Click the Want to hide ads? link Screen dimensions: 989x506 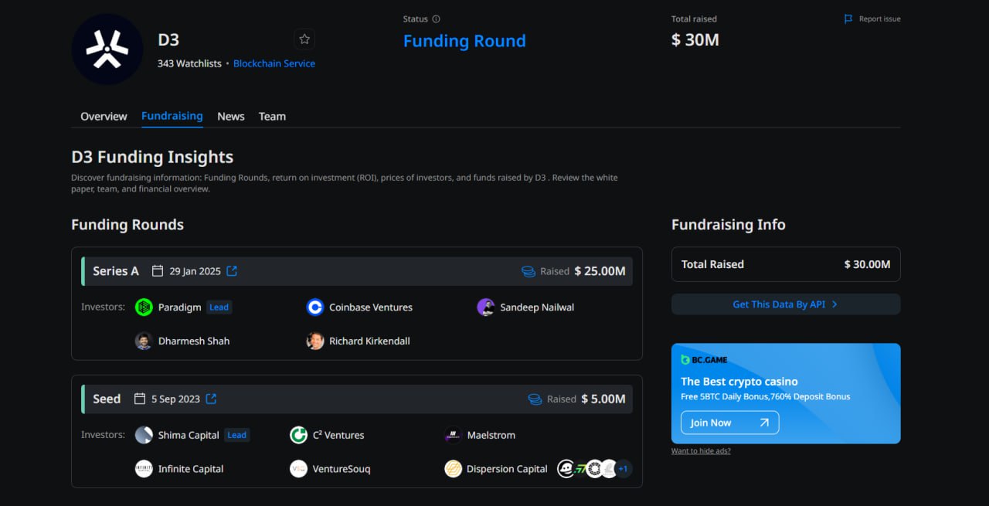point(701,451)
